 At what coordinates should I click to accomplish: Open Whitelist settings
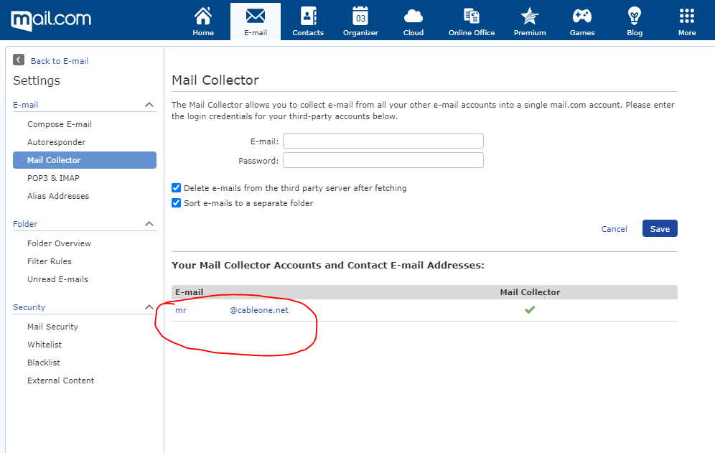pyautogui.click(x=45, y=345)
